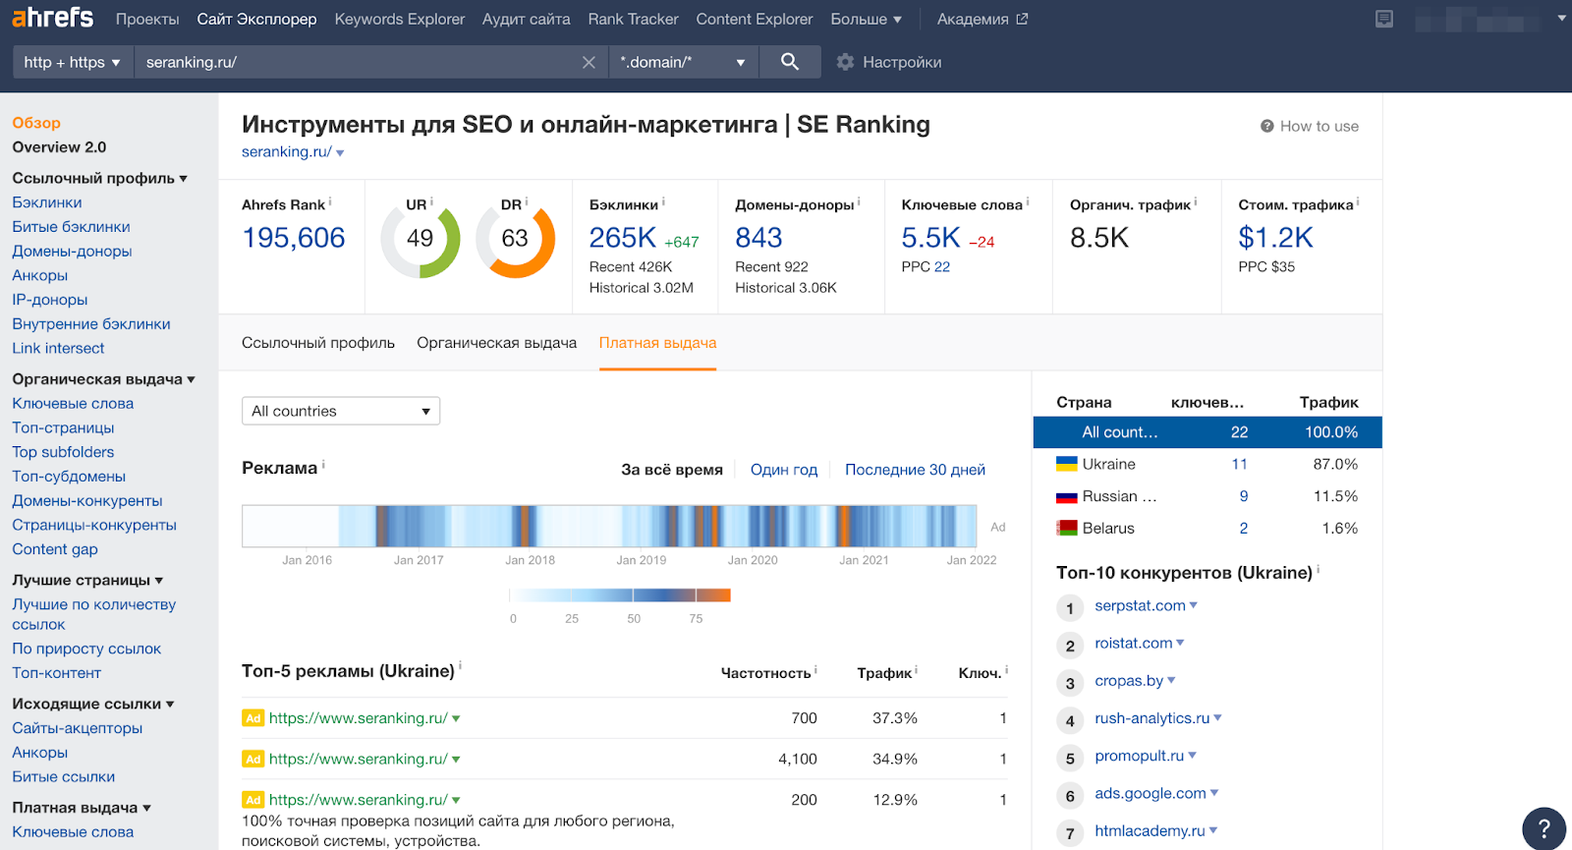Open the ads.google.com competitor dropdown

(x=1214, y=793)
